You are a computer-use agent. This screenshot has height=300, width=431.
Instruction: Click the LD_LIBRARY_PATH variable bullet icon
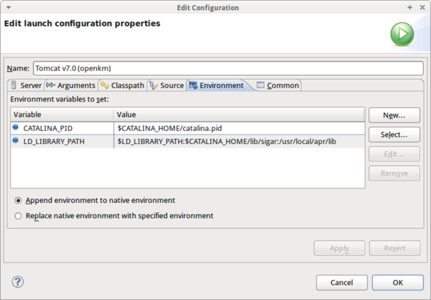point(17,141)
